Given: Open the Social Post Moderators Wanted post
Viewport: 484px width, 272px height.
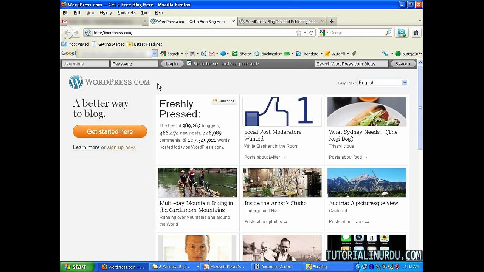Looking at the screenshot, I should point(273,135).
